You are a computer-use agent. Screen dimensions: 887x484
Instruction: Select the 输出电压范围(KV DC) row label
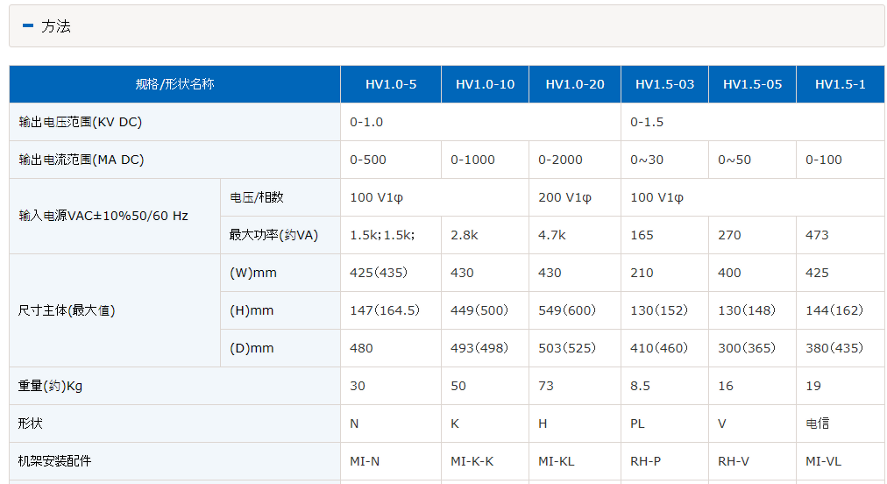(x=80, y=122)
